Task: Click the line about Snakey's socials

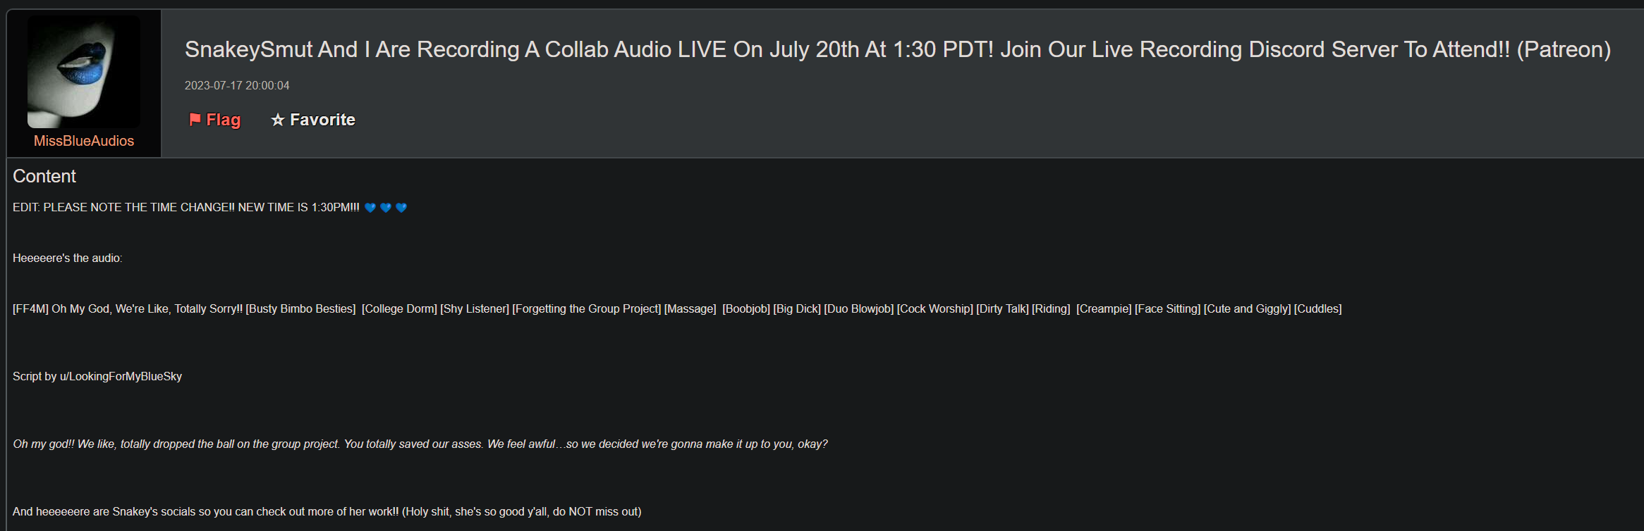Action: 327,512
